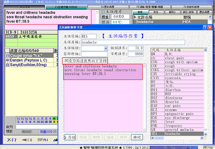This screenshot has width=215, height=149.
Task: Open the 主訴類別 dropdown
Action: point(106,48)
